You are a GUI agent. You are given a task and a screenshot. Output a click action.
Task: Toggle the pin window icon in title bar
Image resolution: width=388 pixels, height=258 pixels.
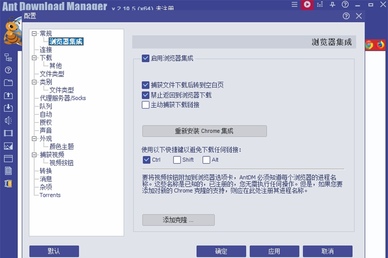pyautogui.click(x=332, y=4)
